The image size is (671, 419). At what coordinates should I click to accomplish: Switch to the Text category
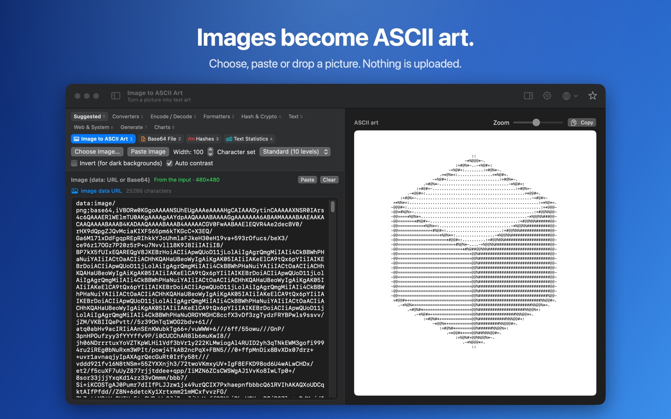[x=295, y=116]
